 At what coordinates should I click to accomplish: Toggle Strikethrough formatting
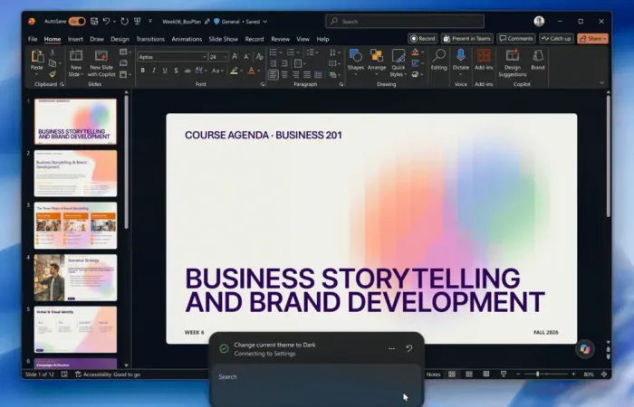187,71
